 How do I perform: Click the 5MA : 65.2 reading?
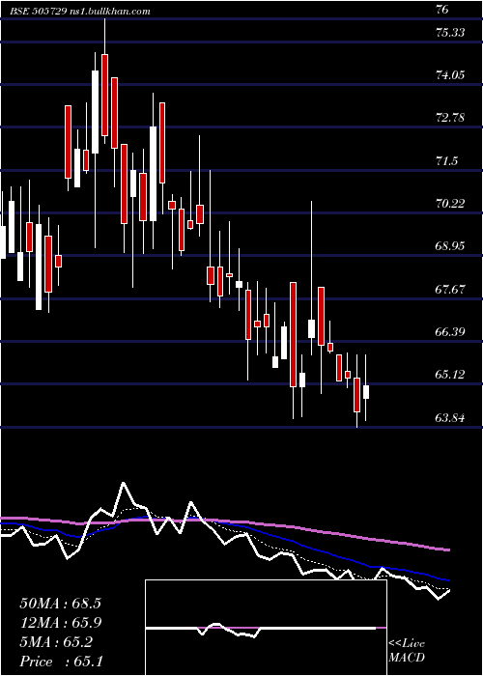coord(56,642)
